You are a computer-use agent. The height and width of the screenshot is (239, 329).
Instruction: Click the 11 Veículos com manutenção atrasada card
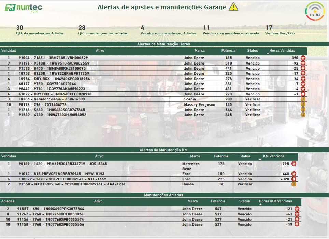pyautogui.click(x=231, y=30)
